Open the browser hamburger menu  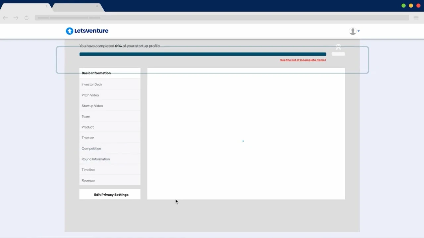point(416,18)
